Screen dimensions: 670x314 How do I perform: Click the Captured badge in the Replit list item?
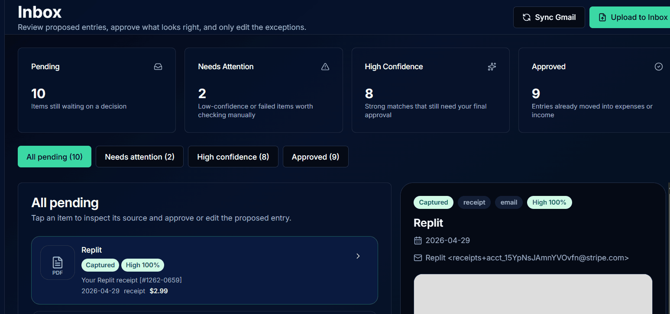click(x=100, y=265)
